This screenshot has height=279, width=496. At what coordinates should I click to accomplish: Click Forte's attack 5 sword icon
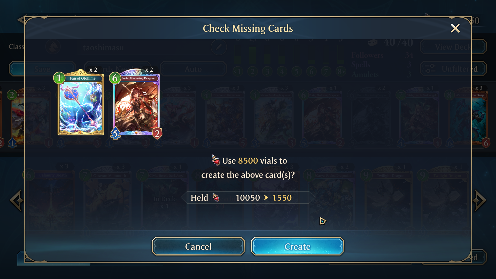click(x=115, y=134)
